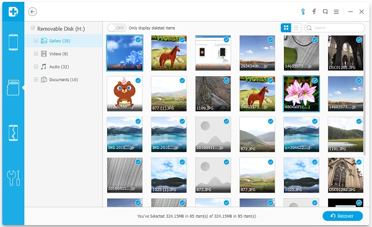Viewport: 372px width, 227px height.
Task: Select the SD card recovery sidebar icon
Action: pos(13,88)
